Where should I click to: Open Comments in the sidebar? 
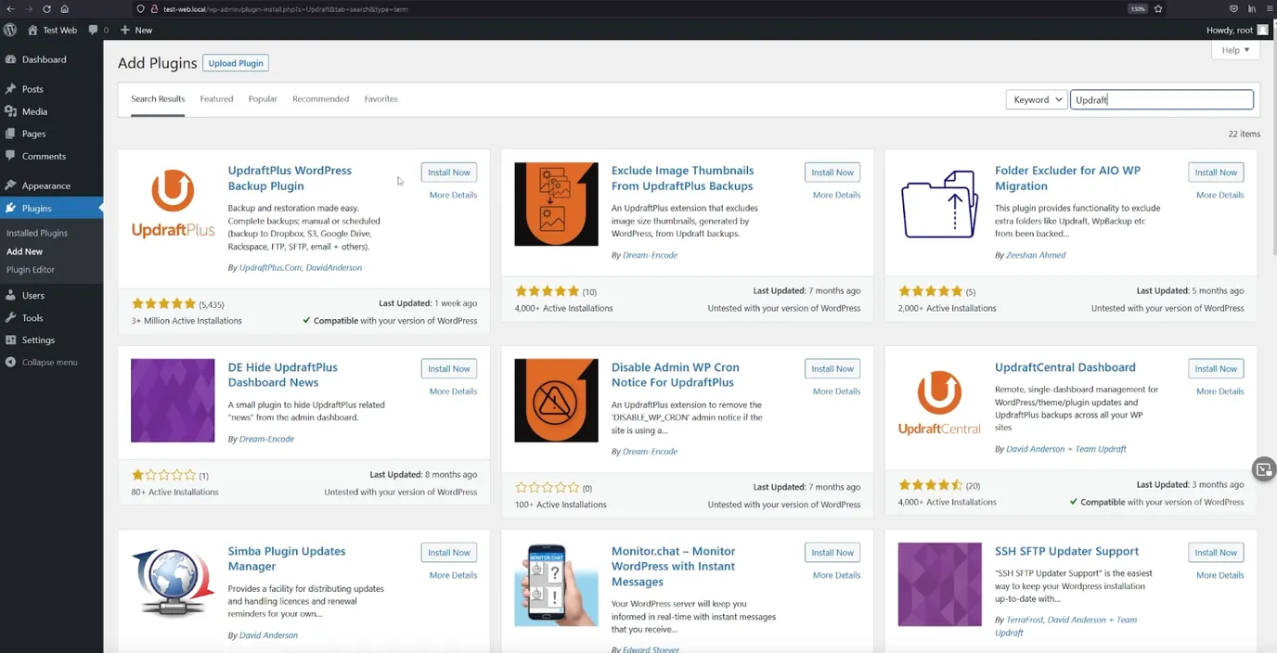pyautogui.click(x=44, y=156)
